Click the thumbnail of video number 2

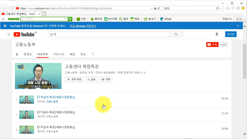[x=27, y=115]
